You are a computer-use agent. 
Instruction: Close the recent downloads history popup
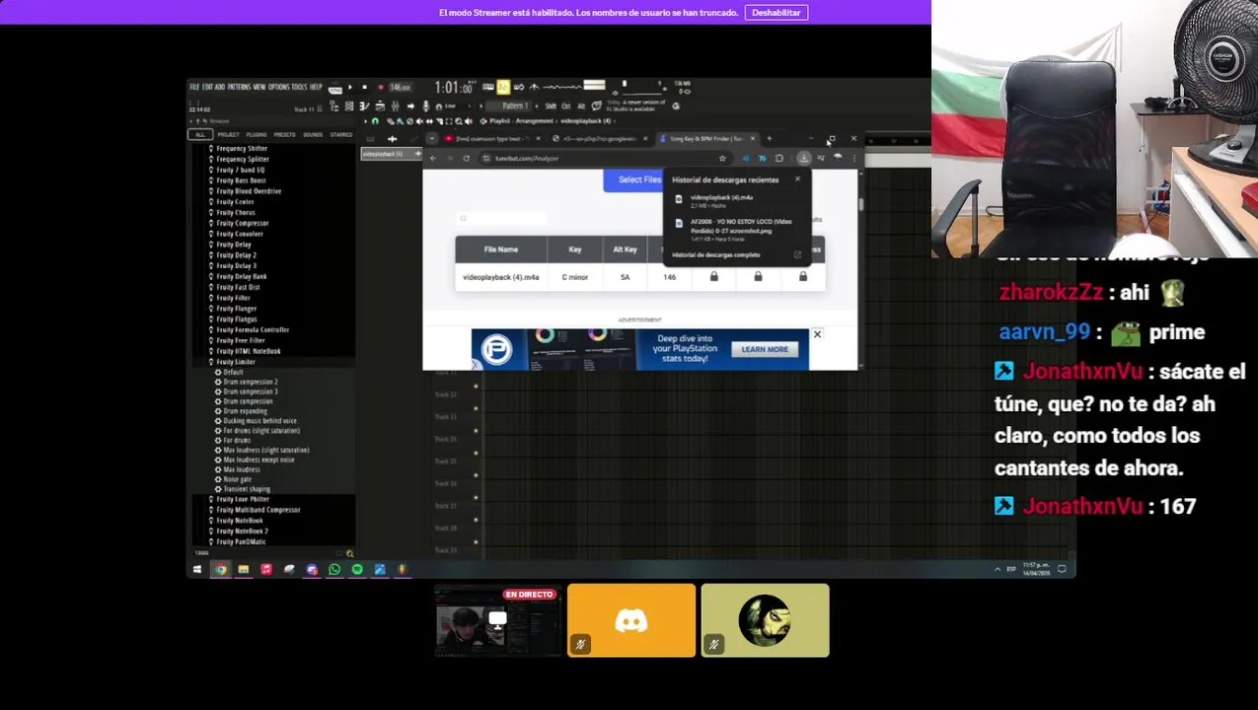(x=797, y=179)
